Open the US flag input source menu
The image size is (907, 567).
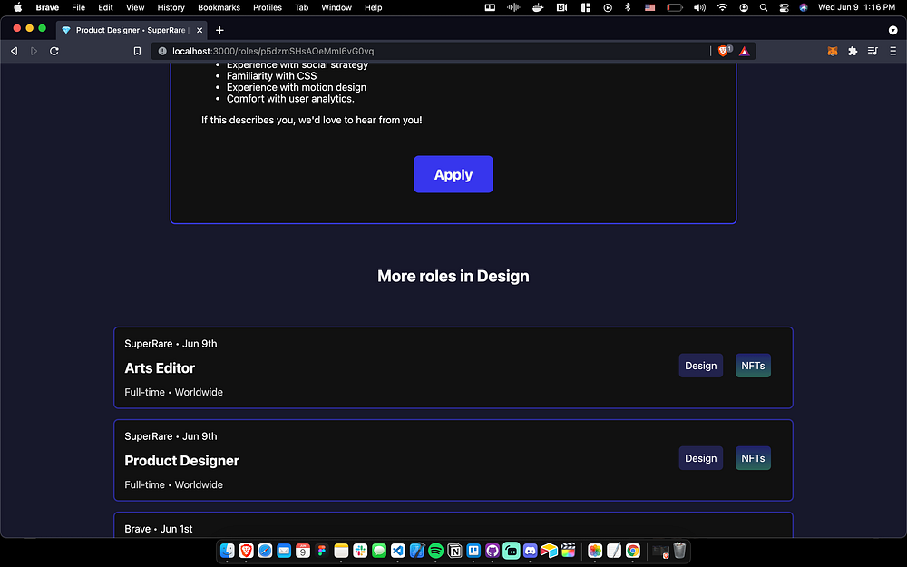pyautogui.click(x=650, y=7)
